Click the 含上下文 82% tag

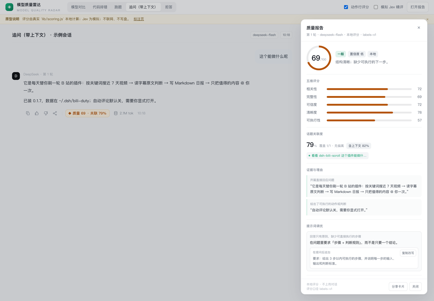point(359,146)
